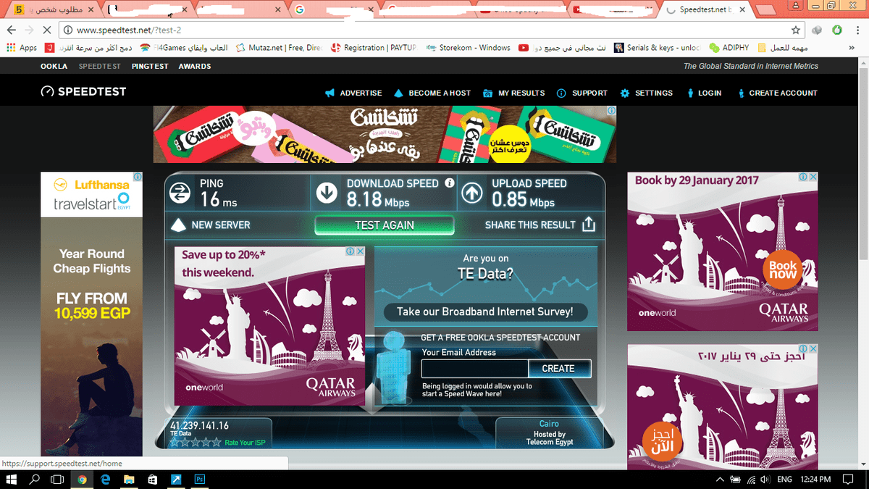Open Windows search on taskbar
869x489 pixels.
point(34,480)
